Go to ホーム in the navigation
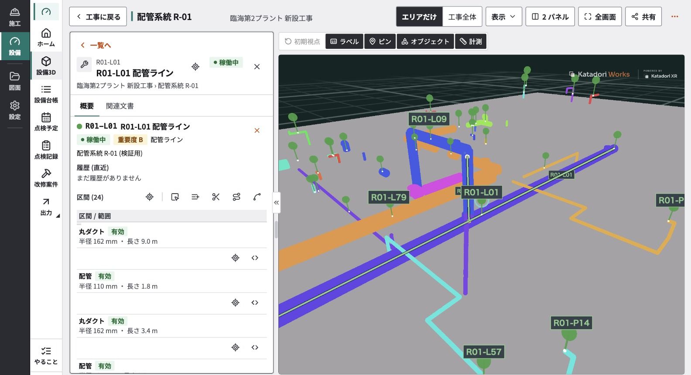691x375 pixels. [46, 37]
